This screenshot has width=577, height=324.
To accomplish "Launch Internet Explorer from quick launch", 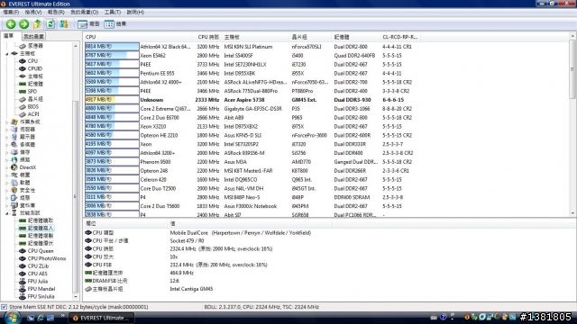I will 41,318.
